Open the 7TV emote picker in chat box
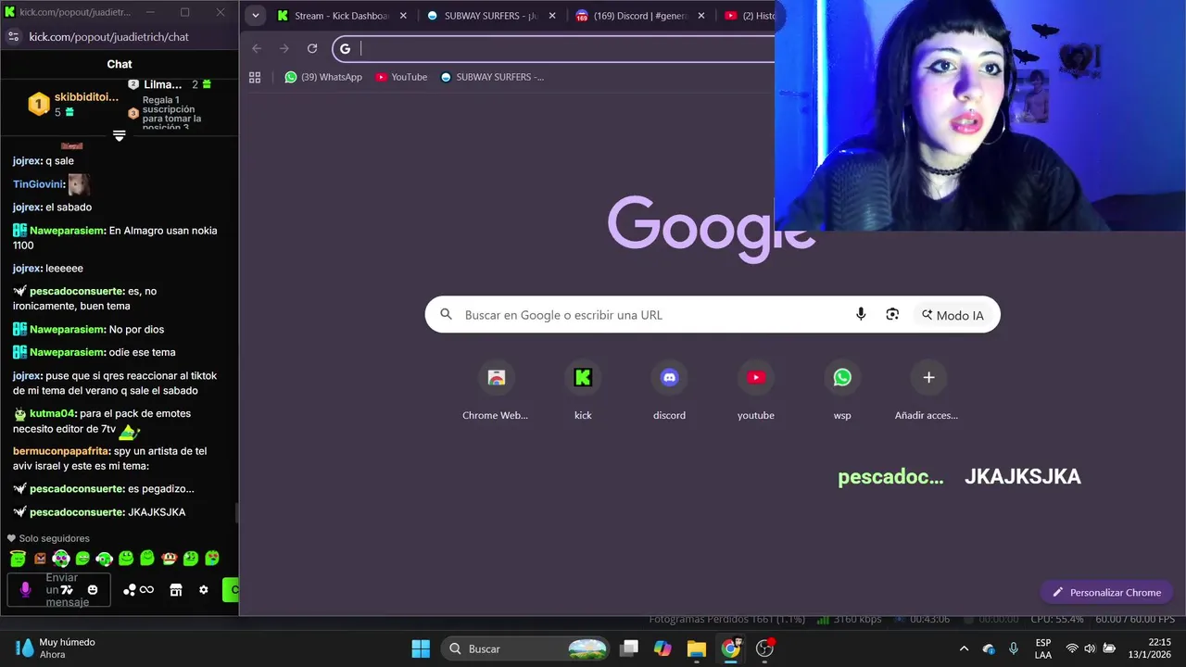This screenshot has width=1186, height=667. tap(67, 590)
